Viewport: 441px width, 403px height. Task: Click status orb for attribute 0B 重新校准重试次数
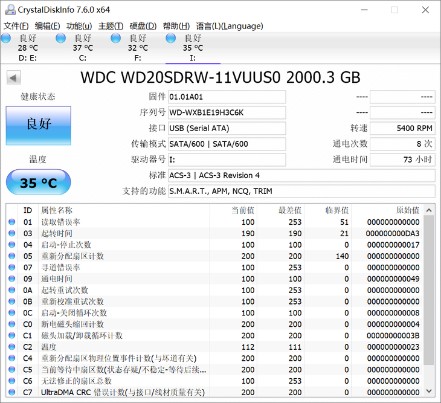click(x=12, y=301)
